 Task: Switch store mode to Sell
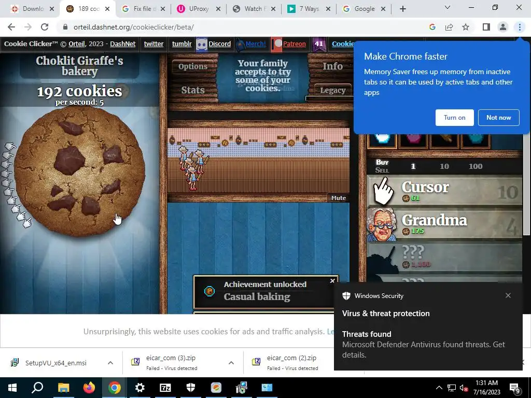pos(382,170)
